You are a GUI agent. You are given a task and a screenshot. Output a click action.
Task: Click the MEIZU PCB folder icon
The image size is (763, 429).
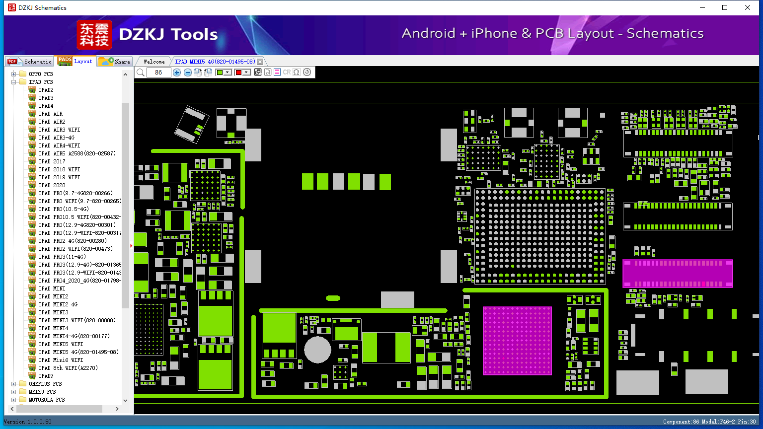pyautogui.click(x=22, y=392)
